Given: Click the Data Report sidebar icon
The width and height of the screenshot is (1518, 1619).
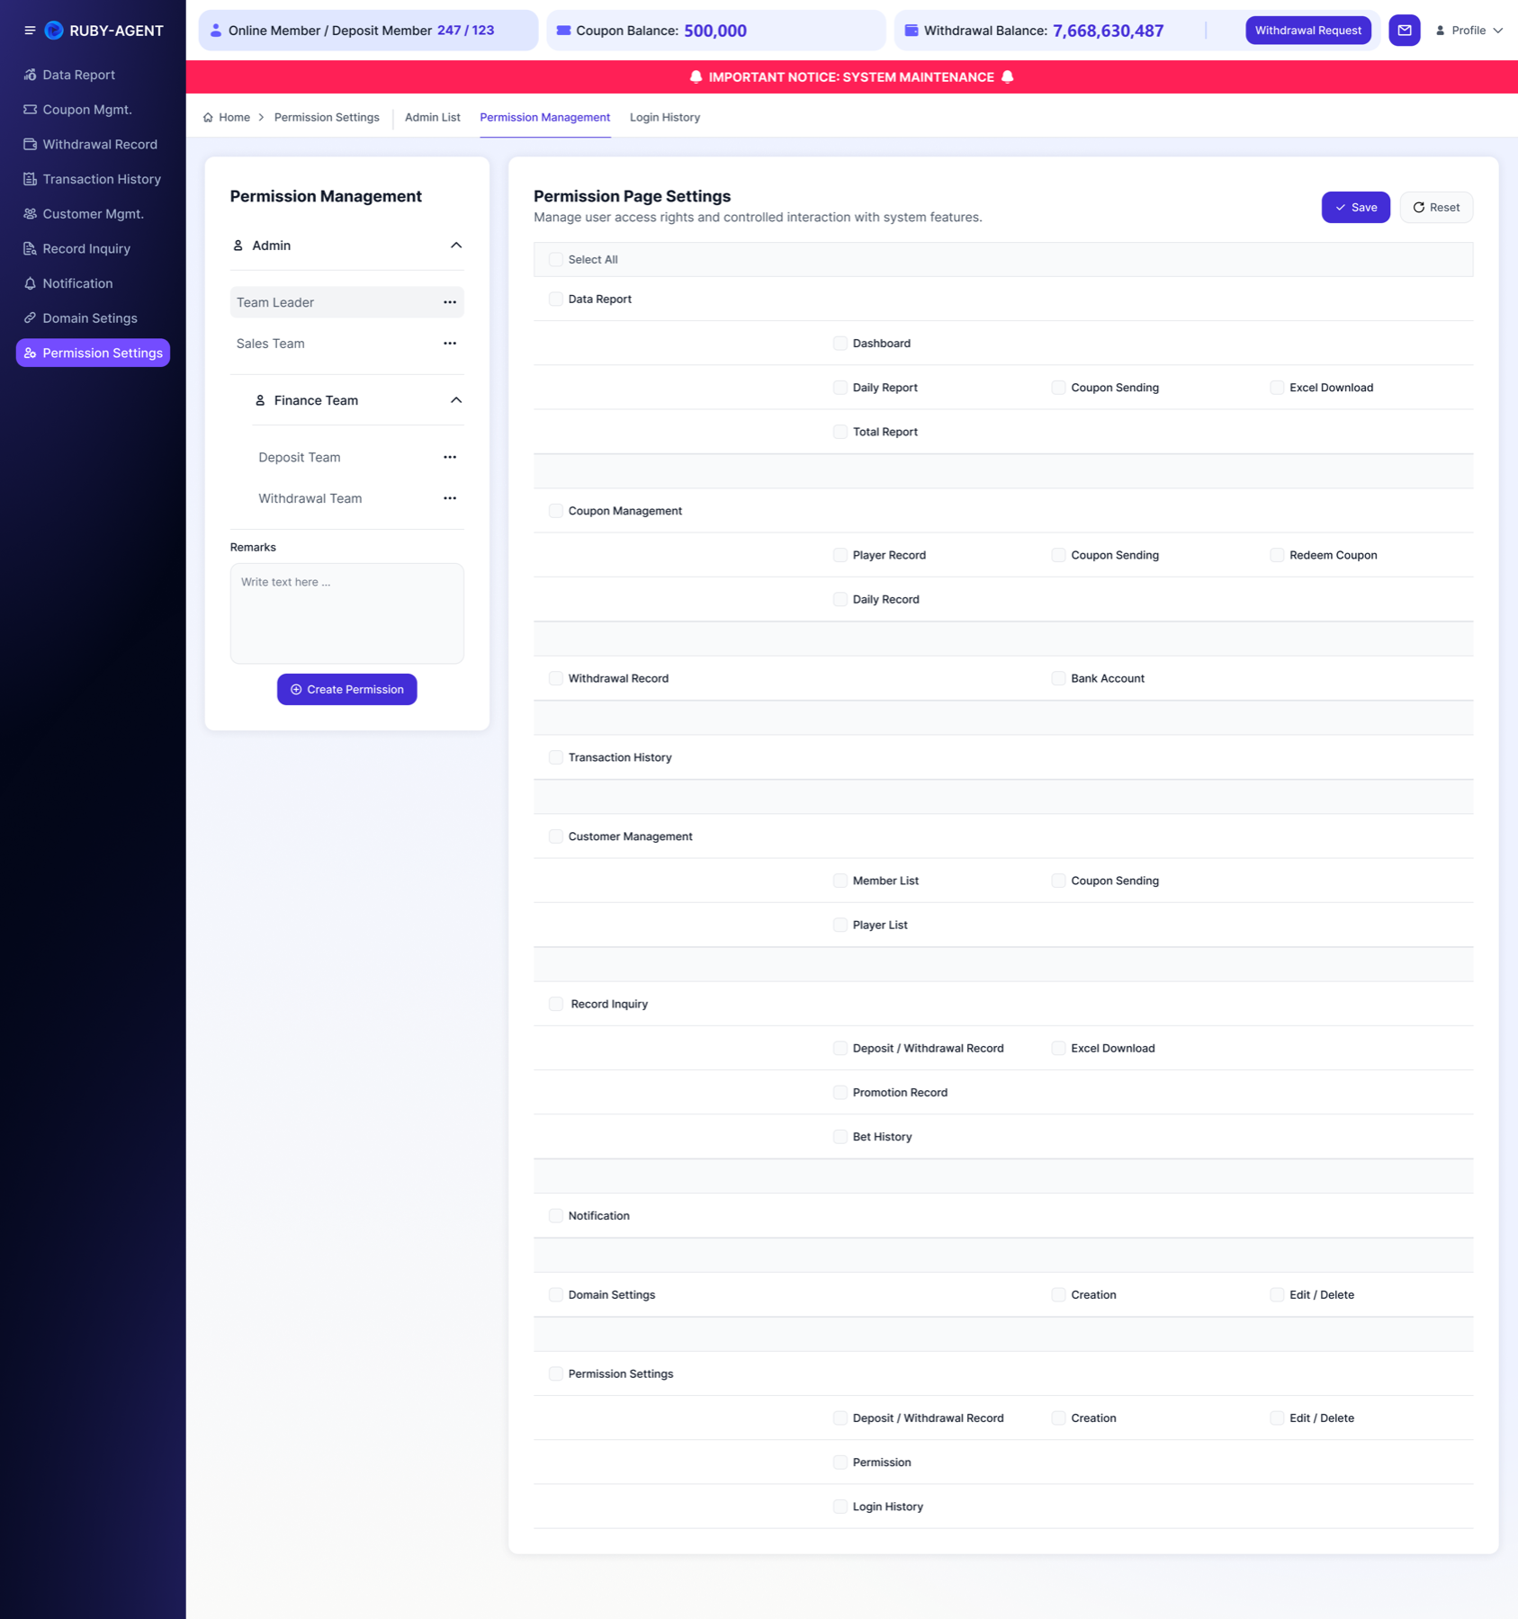Looking at the screenshot, I should coord(30,75).
